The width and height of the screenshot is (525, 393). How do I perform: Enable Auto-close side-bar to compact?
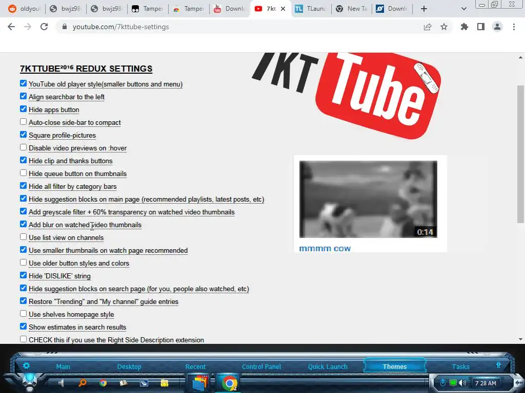click(x=23, y=122)
